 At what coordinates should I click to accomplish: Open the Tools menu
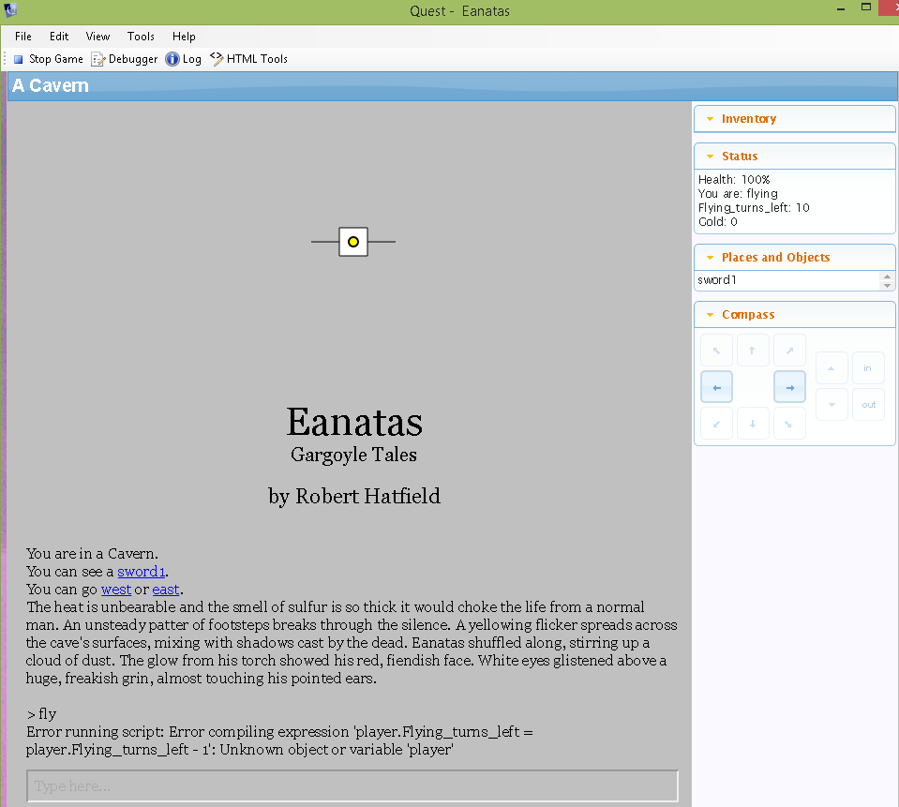point(141,37)
